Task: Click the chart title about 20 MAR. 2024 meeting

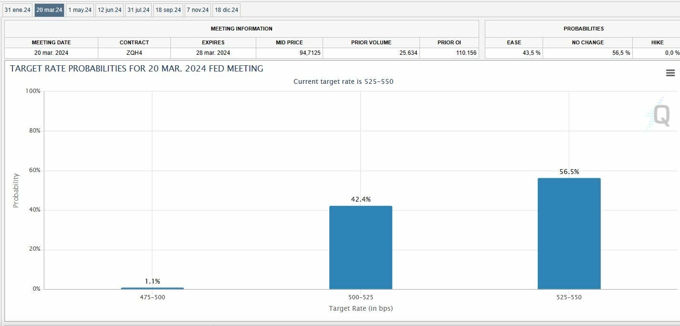Action: tap(136, 69)
